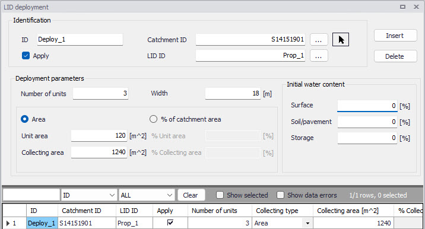Click the table cell showing 1240

[x=353, y=223]
